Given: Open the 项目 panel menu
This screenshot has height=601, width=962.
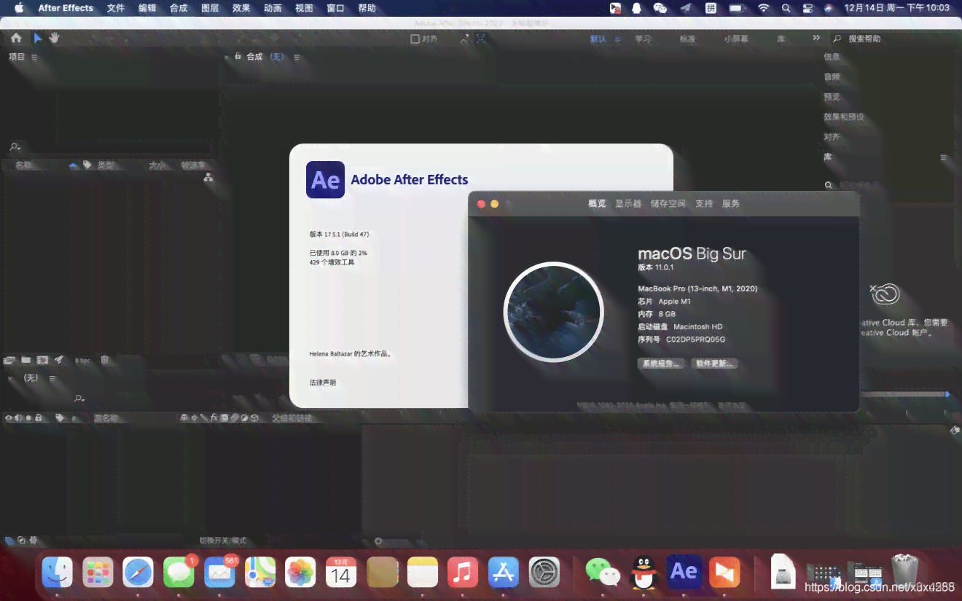Looking at the screenshot, I should (x=34, y=57).
